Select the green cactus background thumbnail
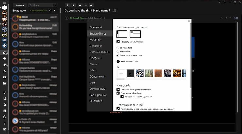This screenshot has height=134, width=242. [x=149, y=73]
